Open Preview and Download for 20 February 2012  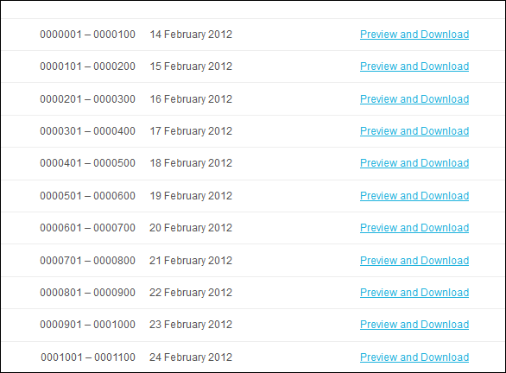[x=414, y=228]
